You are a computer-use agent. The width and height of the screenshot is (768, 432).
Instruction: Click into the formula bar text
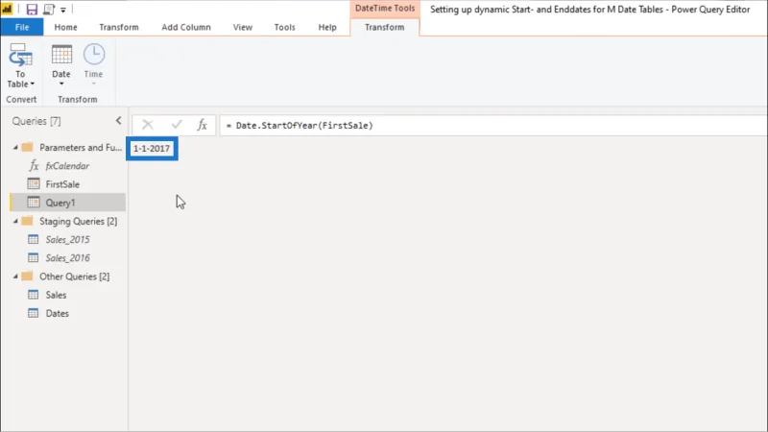pyautogui.click(x=493, y=126)
